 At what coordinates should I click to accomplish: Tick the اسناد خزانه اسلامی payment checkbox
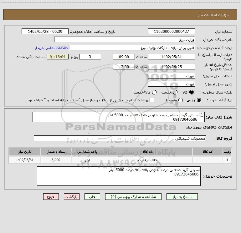(x=152, y=100)
